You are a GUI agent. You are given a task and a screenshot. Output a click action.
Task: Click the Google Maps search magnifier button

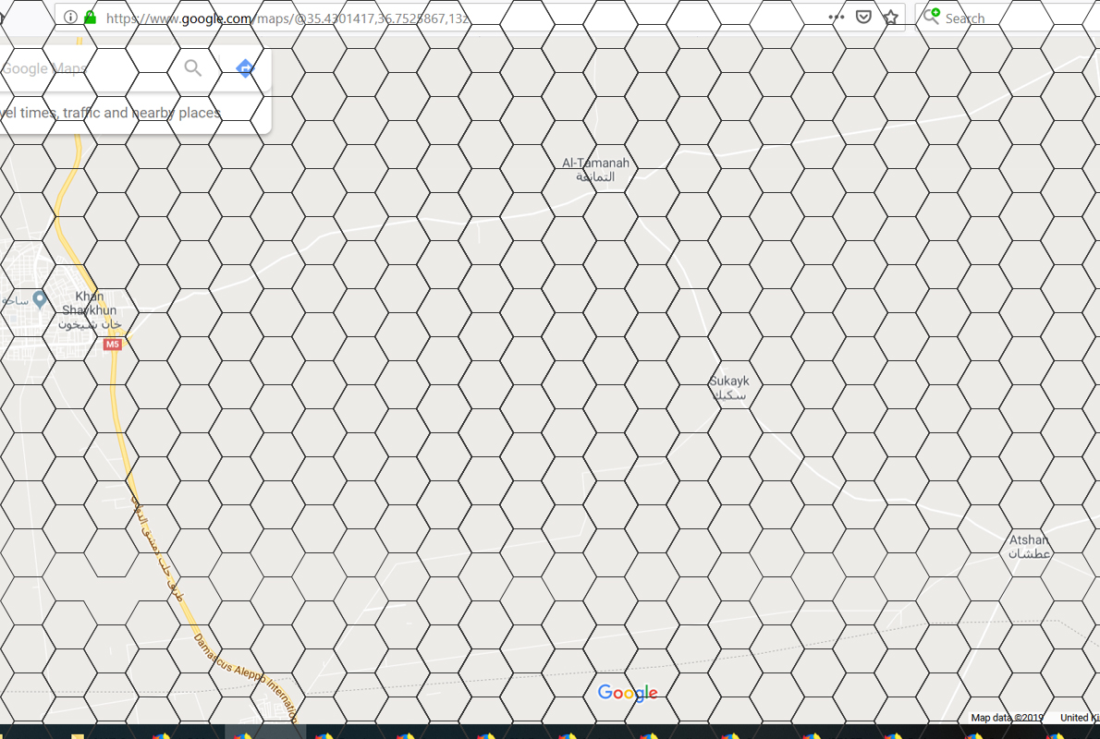click(x=193, y=68)
